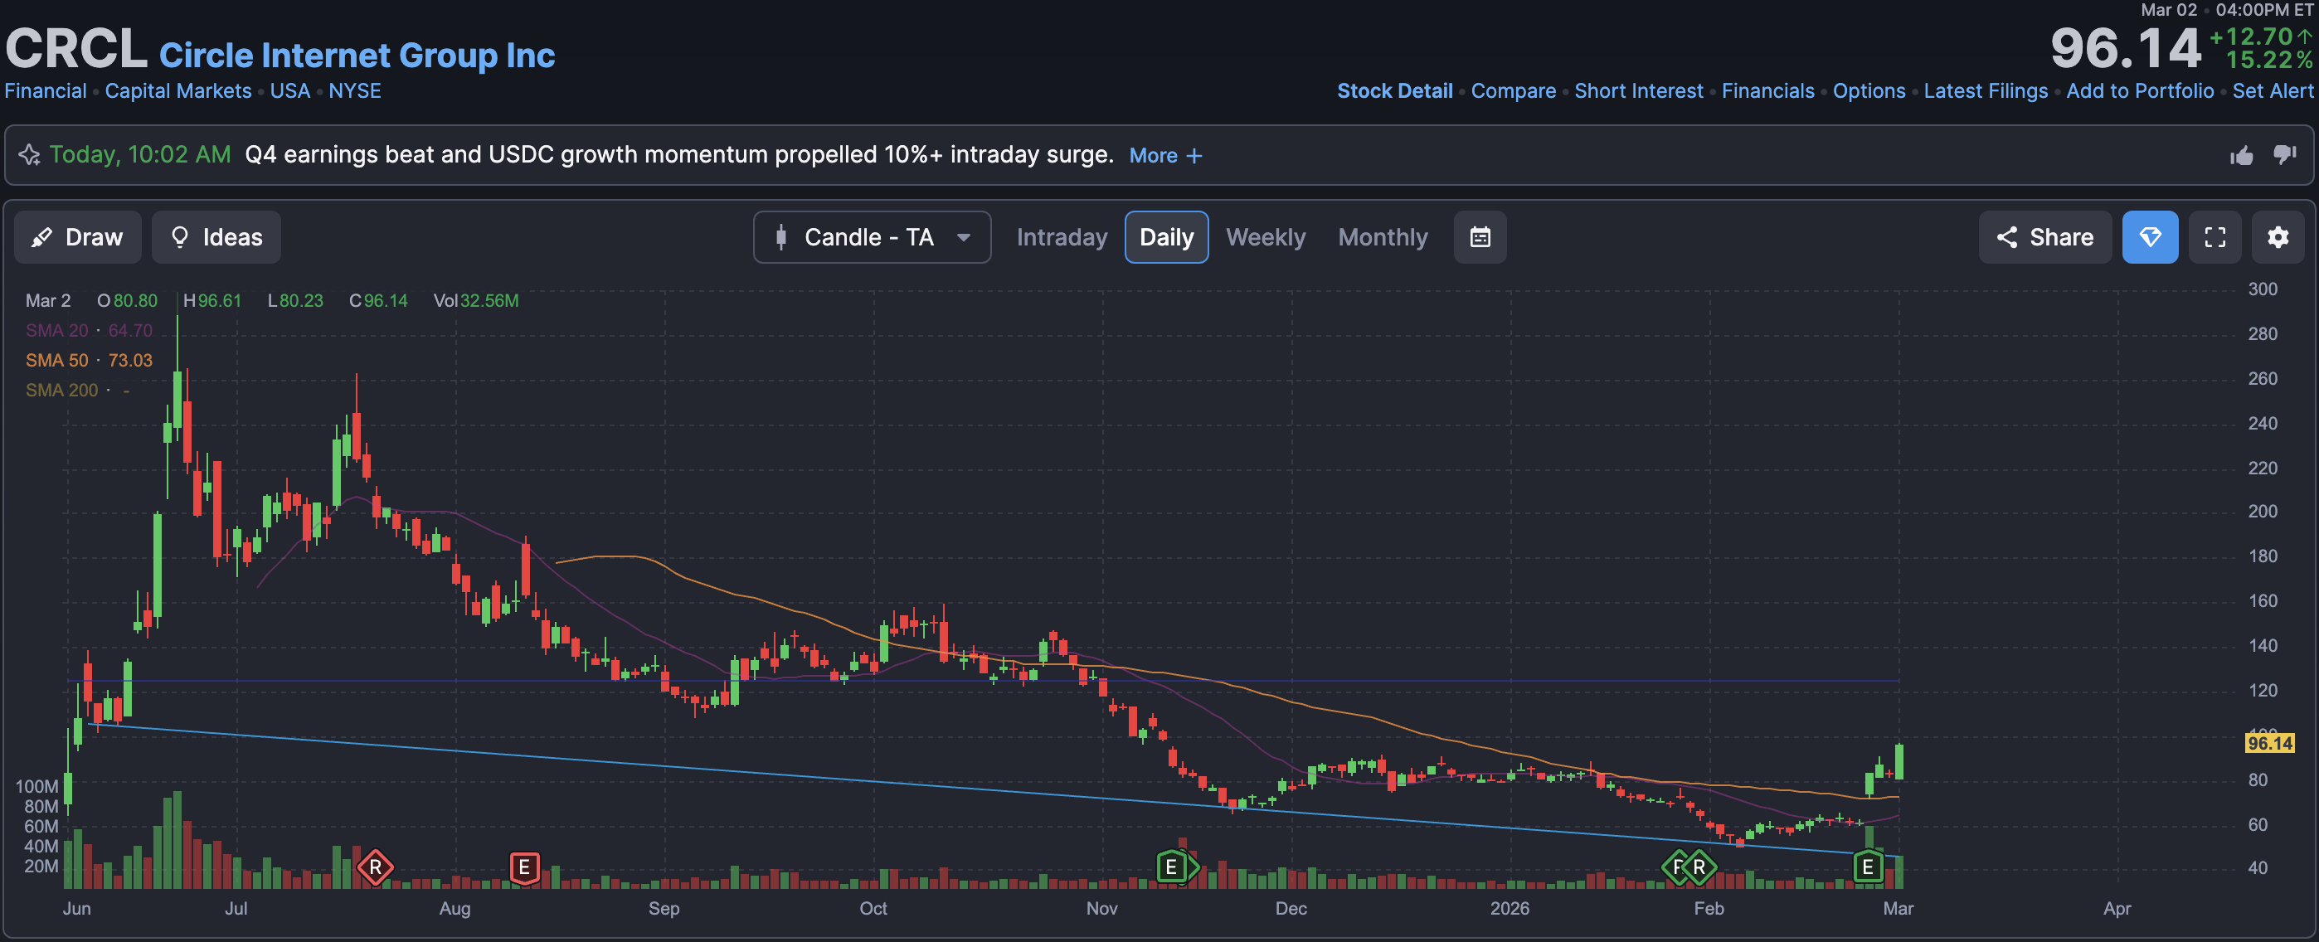The height and width of the screenshot is (942, 2319).
Task: Enter fullscreen chart mode
Action: (2214, 237)
